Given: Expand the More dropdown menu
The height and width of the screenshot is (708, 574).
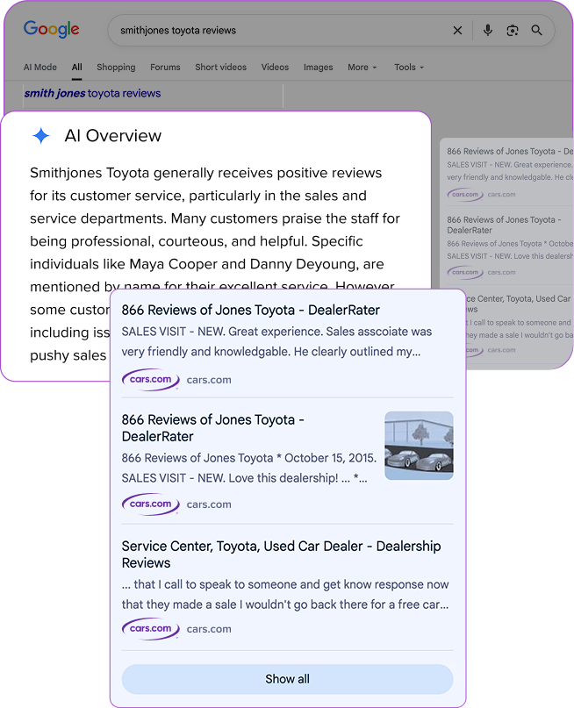Looking at the screenshot, I should 362,68.
